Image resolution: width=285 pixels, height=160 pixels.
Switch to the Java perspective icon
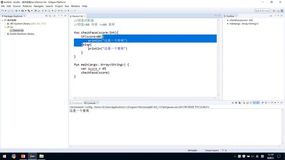(278, 11)
